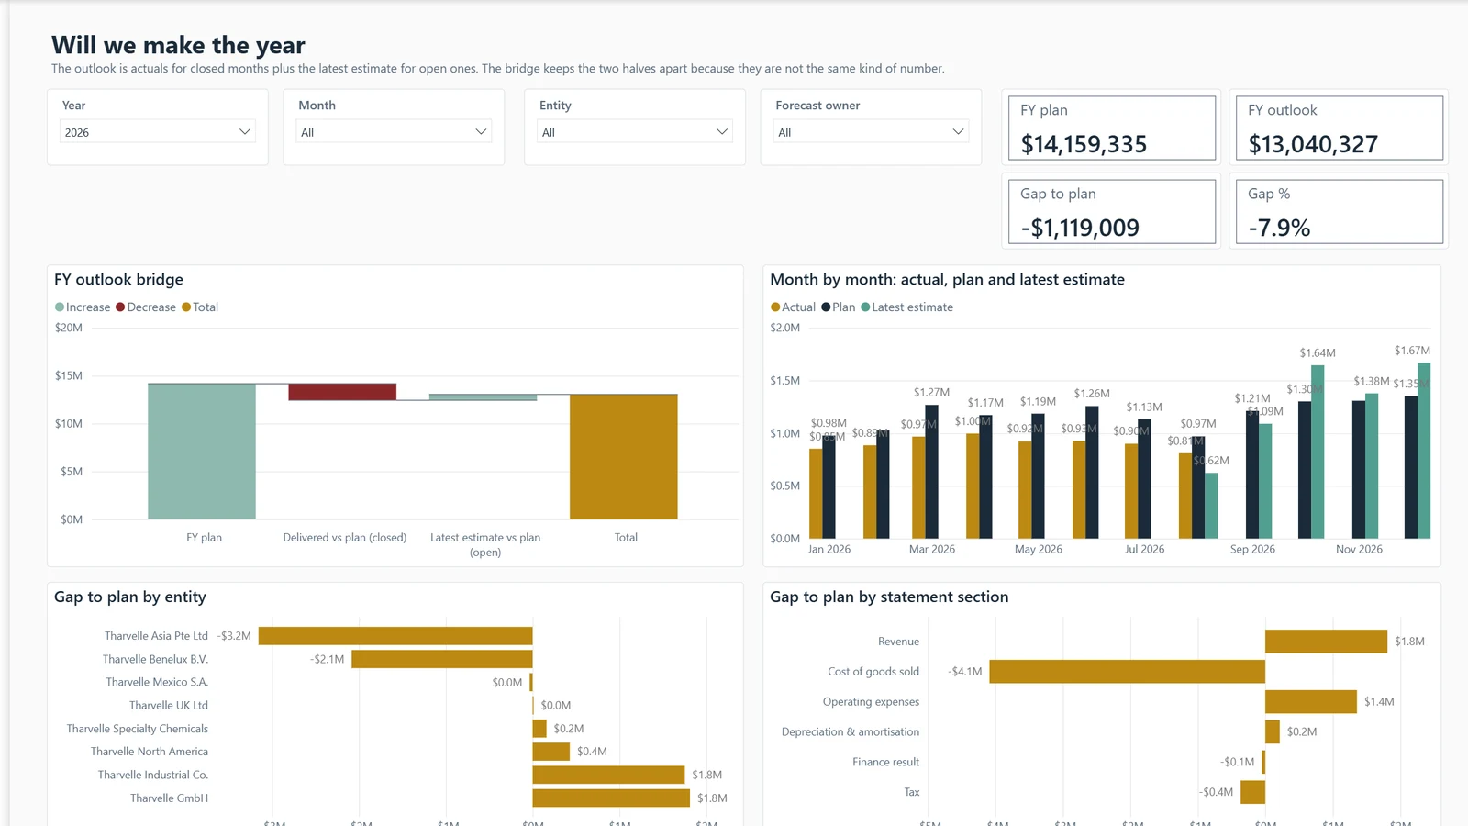This screenshot has width=1468, height=826.
Task: Click the Nov 2026 latest estimate bar labeled $1.64M
Action: point(1318,452)
